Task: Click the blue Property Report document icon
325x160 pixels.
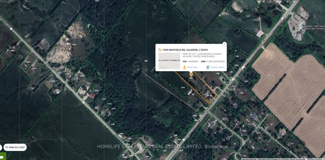Action: coord(208,67)
